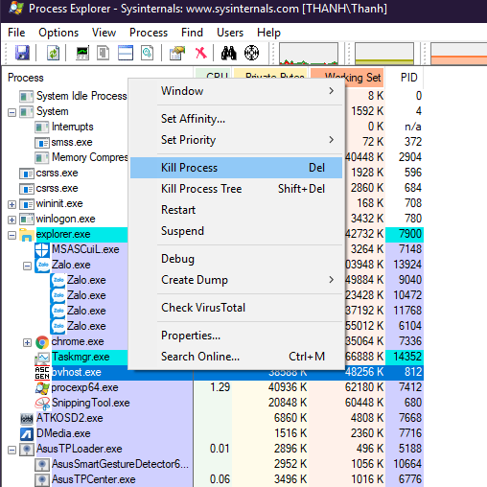Image resolution: width=487 pixels, height=487 pixels.
Task: Open the Find menu
Action: [x=192, y=33]
